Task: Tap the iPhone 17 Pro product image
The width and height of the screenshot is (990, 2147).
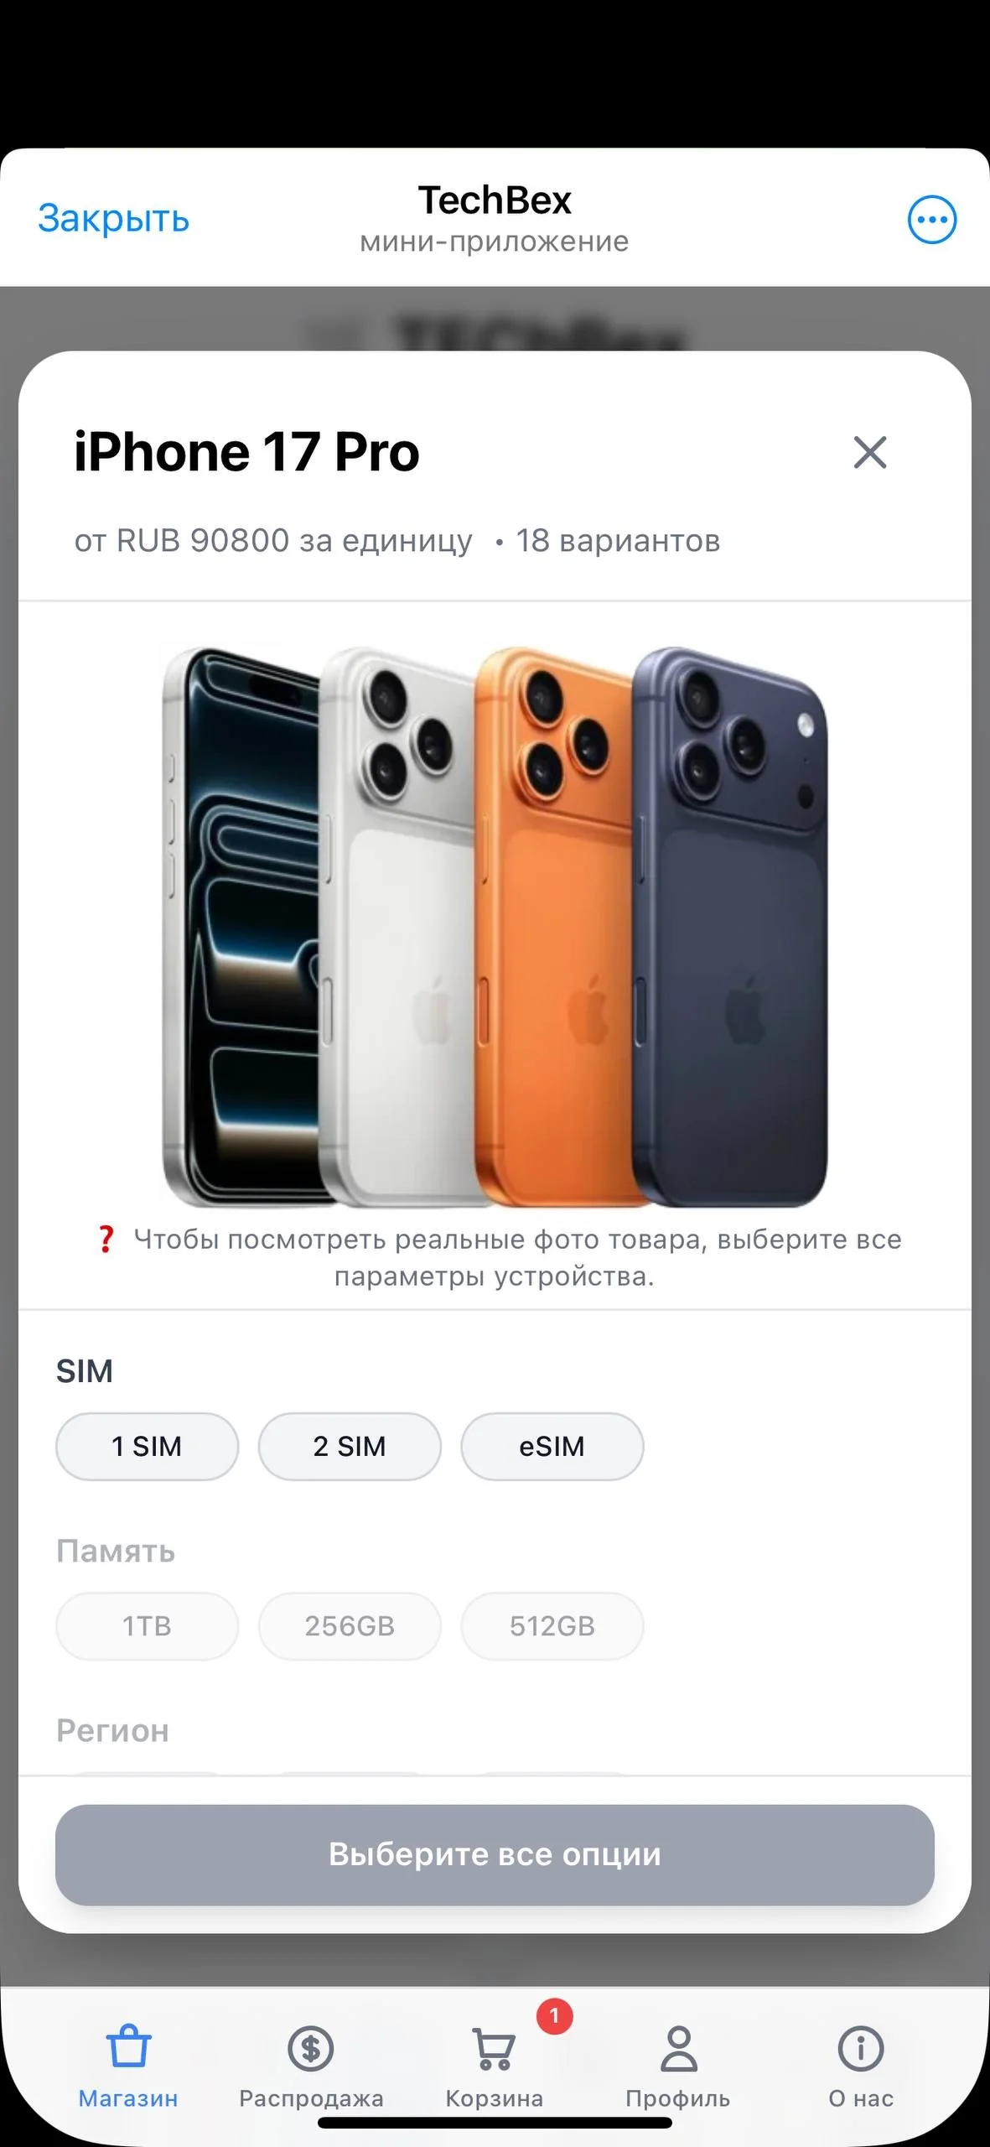Action: coord(495,927)
